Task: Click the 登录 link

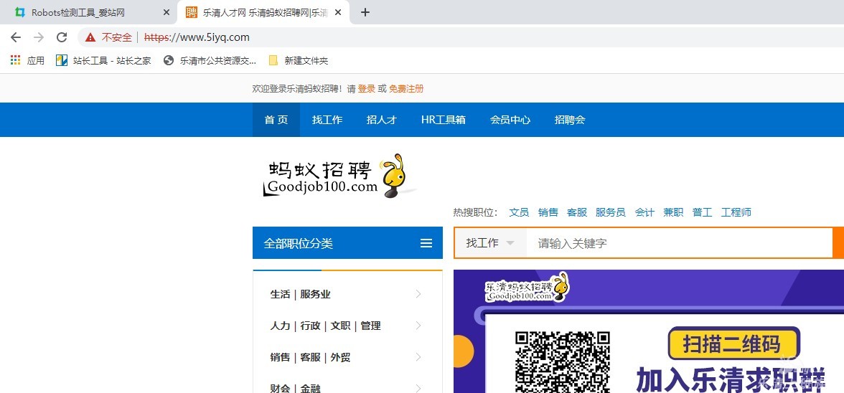Action: [367, 89]
